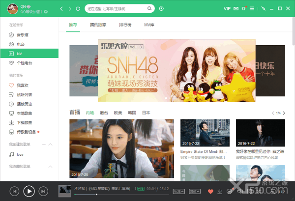Select MV in the sidebar

29,54
